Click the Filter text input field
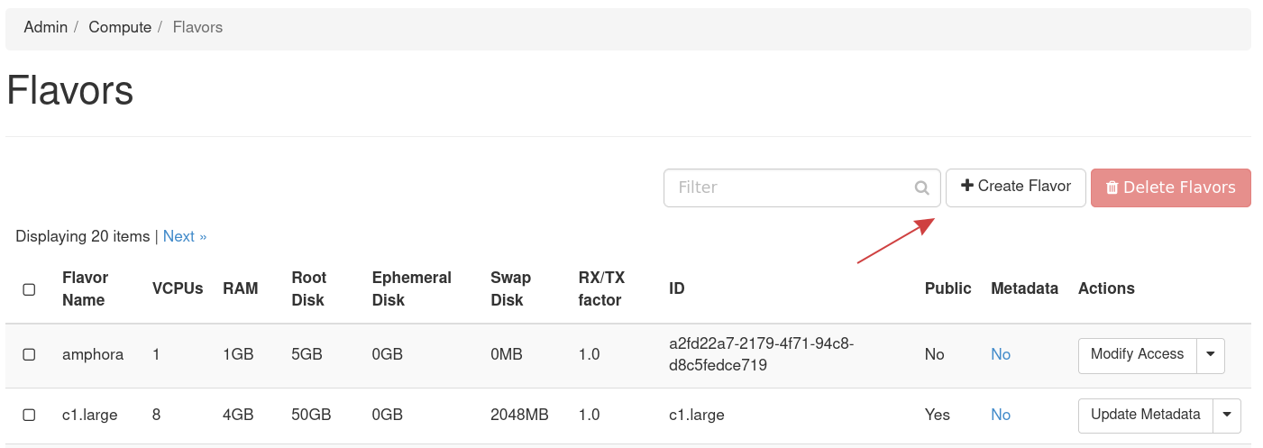1263x448 pixels. click(789, 187)
